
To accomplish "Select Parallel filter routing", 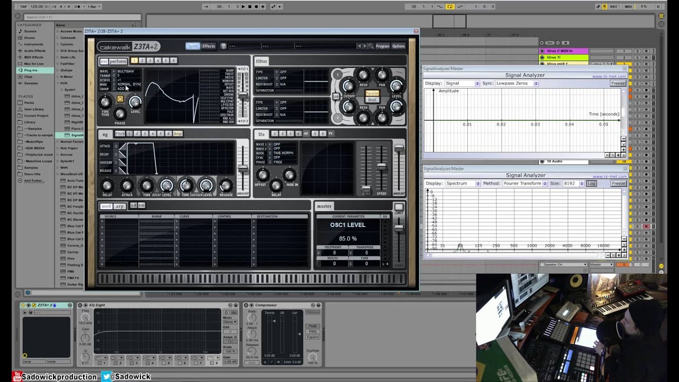I will [x=372, y=93].
